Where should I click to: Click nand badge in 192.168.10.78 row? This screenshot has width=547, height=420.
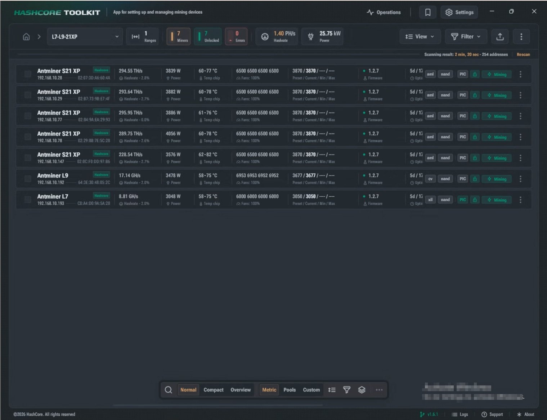coord(445,137)
